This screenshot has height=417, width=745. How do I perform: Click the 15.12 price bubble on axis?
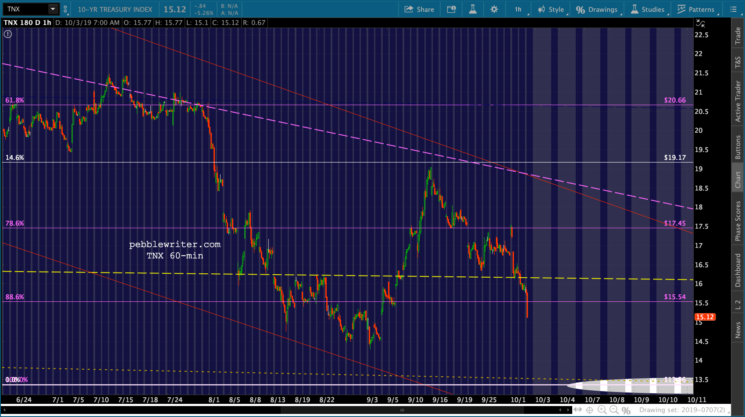(x=705, y=317)
